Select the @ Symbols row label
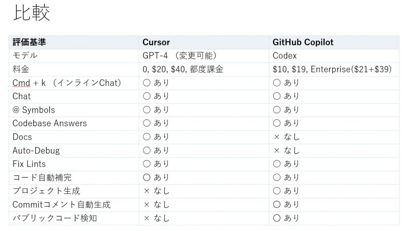 34,110
